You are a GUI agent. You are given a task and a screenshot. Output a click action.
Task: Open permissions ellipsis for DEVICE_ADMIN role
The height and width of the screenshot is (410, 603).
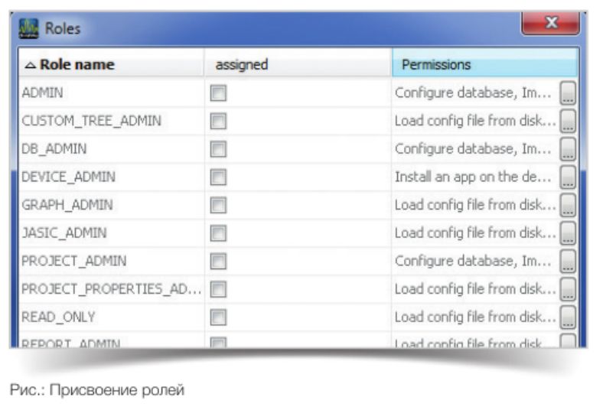(568, 177)
